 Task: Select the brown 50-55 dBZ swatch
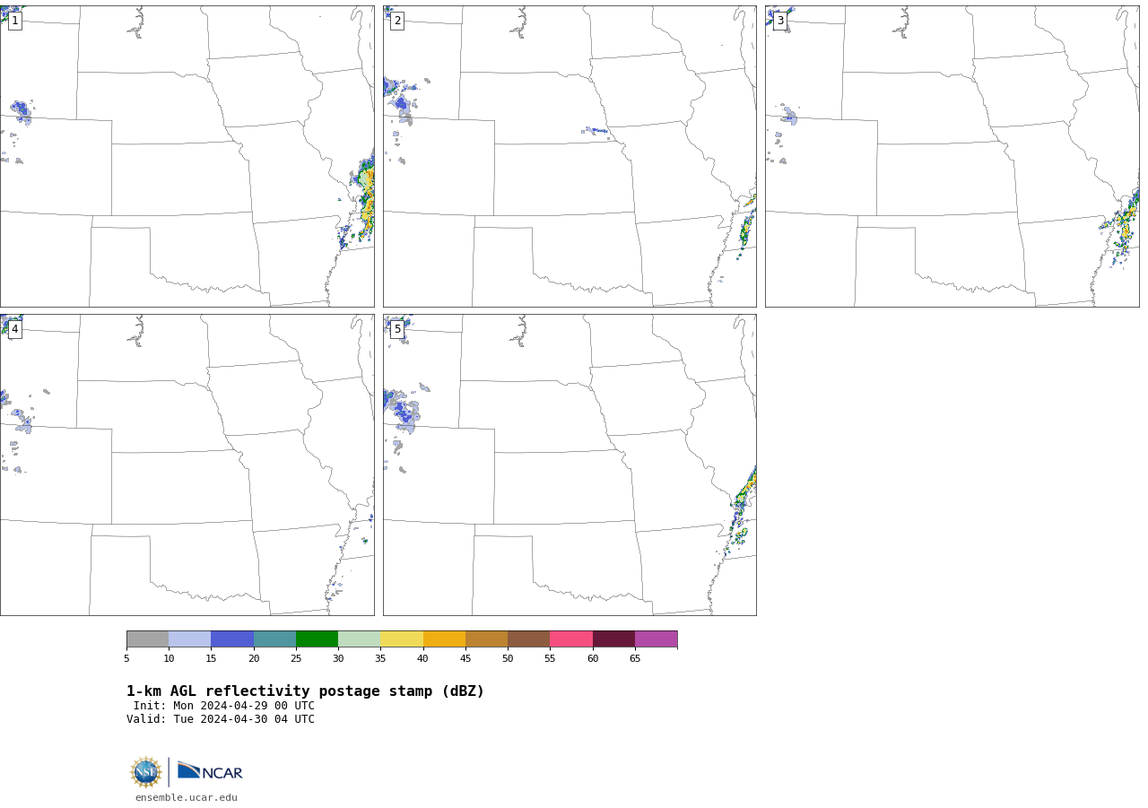528,639
